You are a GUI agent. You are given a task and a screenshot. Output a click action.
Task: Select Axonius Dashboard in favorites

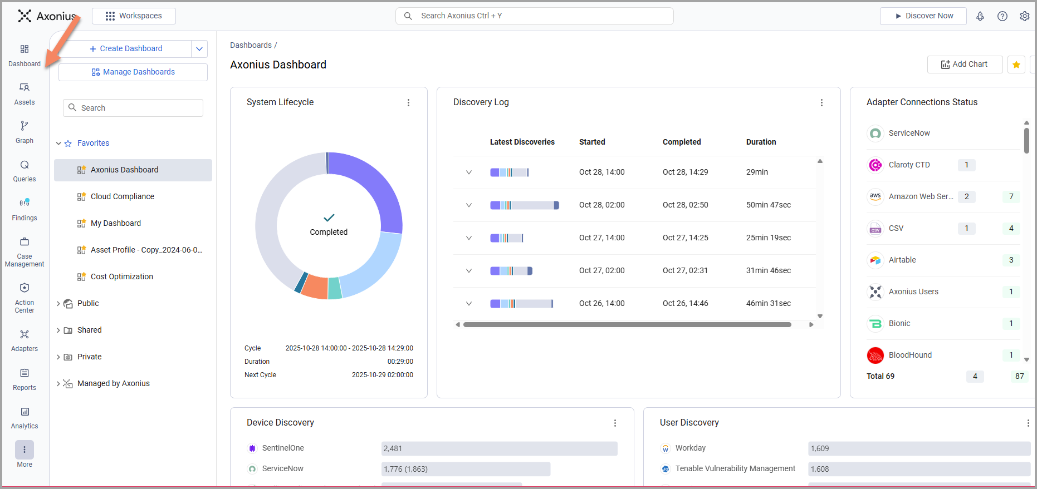point(133,170)
